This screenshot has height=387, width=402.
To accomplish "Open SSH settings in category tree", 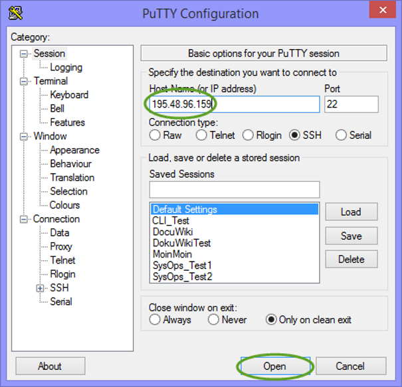I will (x=59, y=288).
